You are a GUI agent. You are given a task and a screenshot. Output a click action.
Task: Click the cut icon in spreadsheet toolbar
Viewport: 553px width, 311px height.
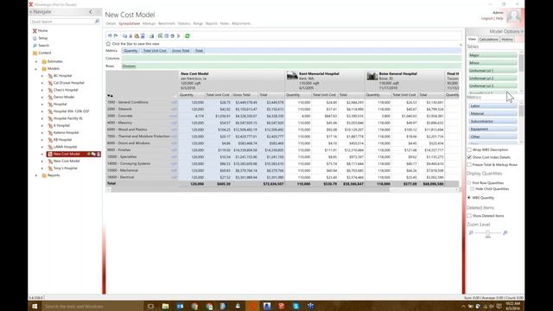click(x=130, y=36)
